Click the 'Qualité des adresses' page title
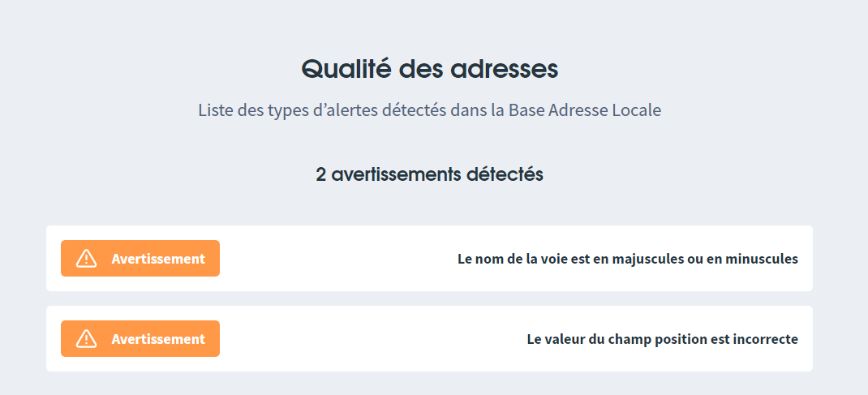 tap(430, 69)
